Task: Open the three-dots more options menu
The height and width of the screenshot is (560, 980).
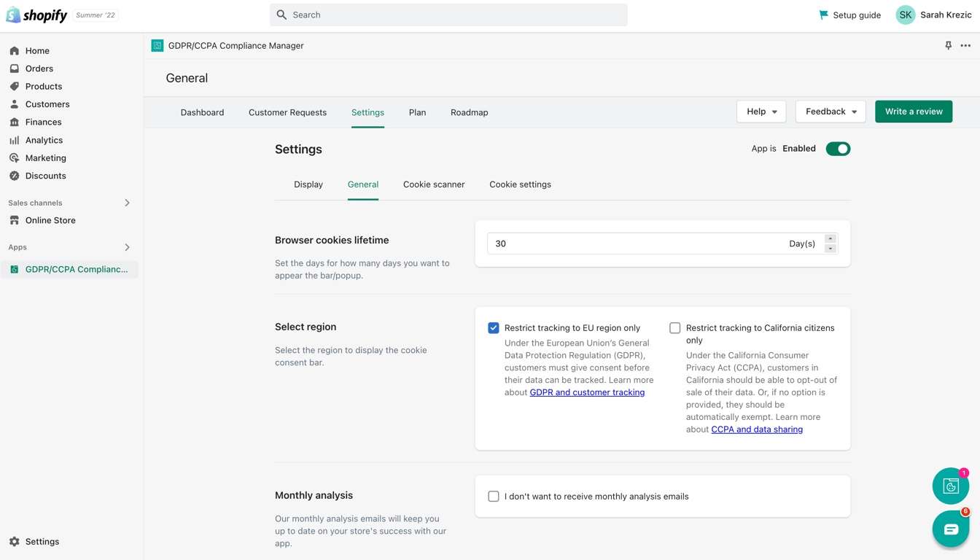Action: [965, 45]
